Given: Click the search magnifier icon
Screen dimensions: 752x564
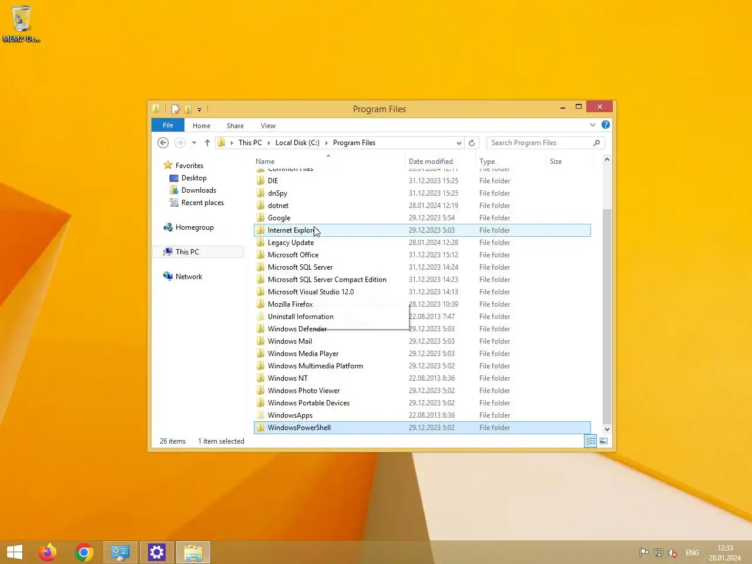Looking at the screenshot, I should (x=597, y=143).
